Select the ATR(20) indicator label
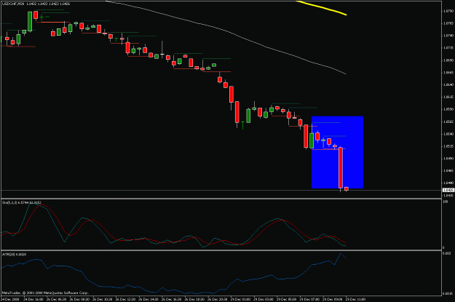This screenshot has width=455, height=302. tap(14, 254)
